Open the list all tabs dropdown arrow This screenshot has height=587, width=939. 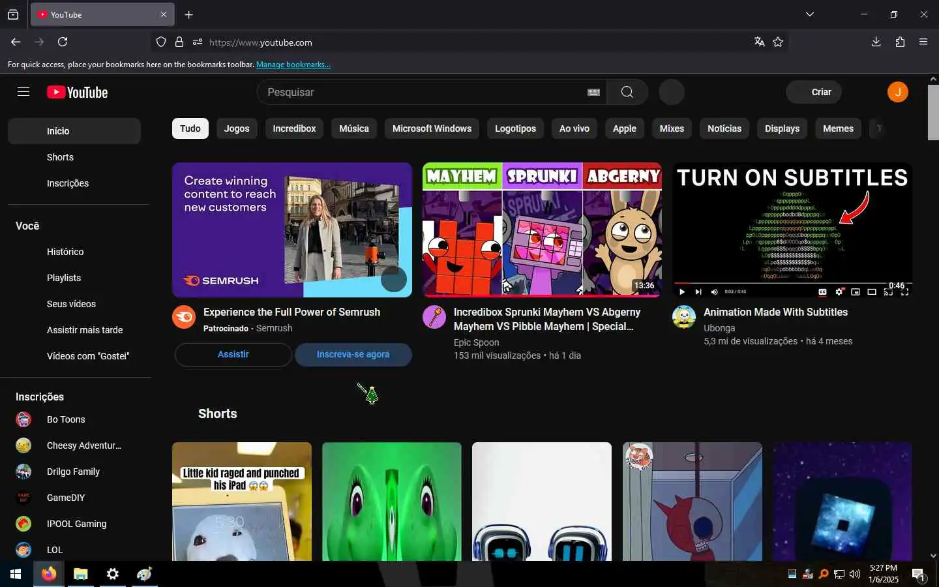click(x=809, y=14)
